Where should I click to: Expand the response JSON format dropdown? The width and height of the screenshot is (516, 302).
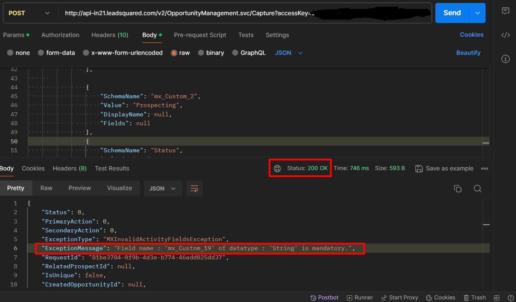[163, 189]
